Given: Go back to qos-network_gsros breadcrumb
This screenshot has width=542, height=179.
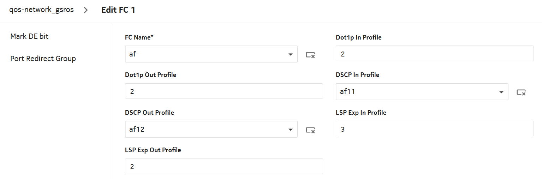Looking at the screenshot, I should coord(42,10).
